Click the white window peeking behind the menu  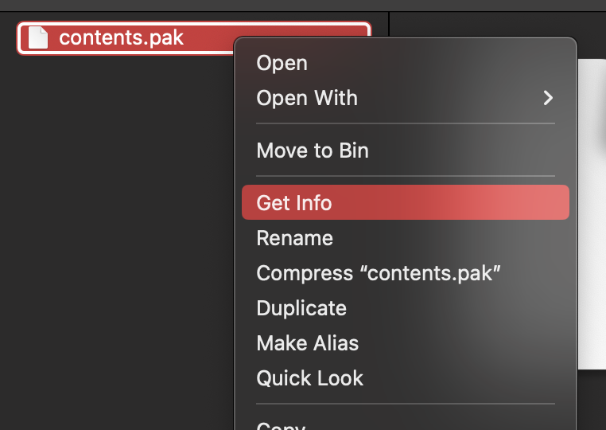click(592, 214)
